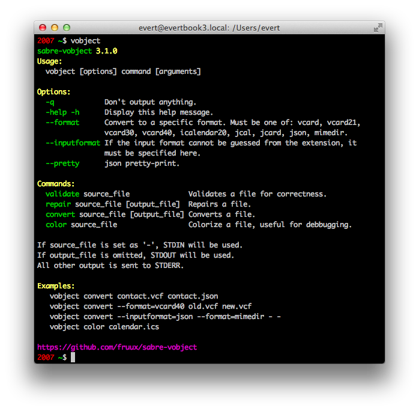
Task: Click 'must be specified here.' continuation line
Action: [152, 153]
